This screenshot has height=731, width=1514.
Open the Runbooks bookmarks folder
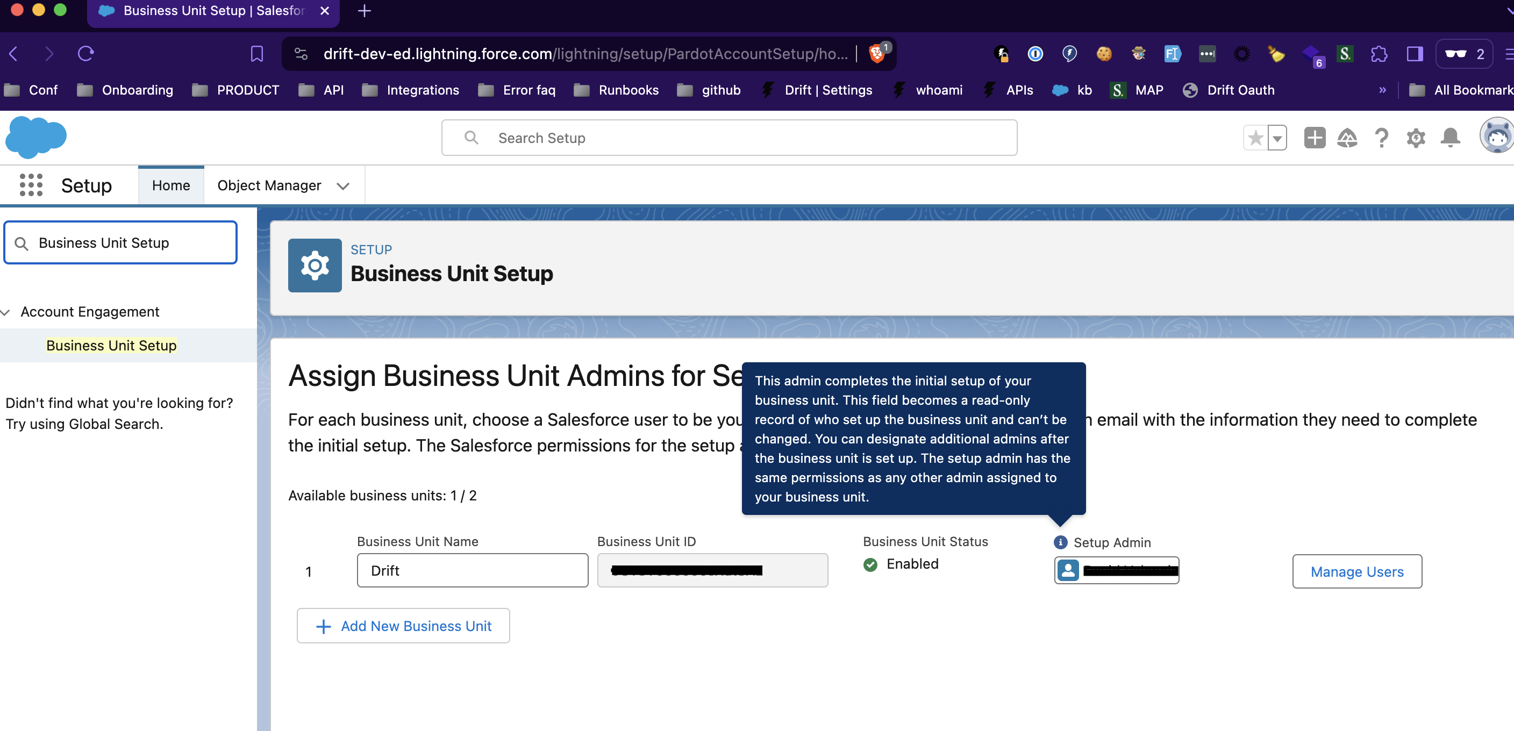coord(617,90)
